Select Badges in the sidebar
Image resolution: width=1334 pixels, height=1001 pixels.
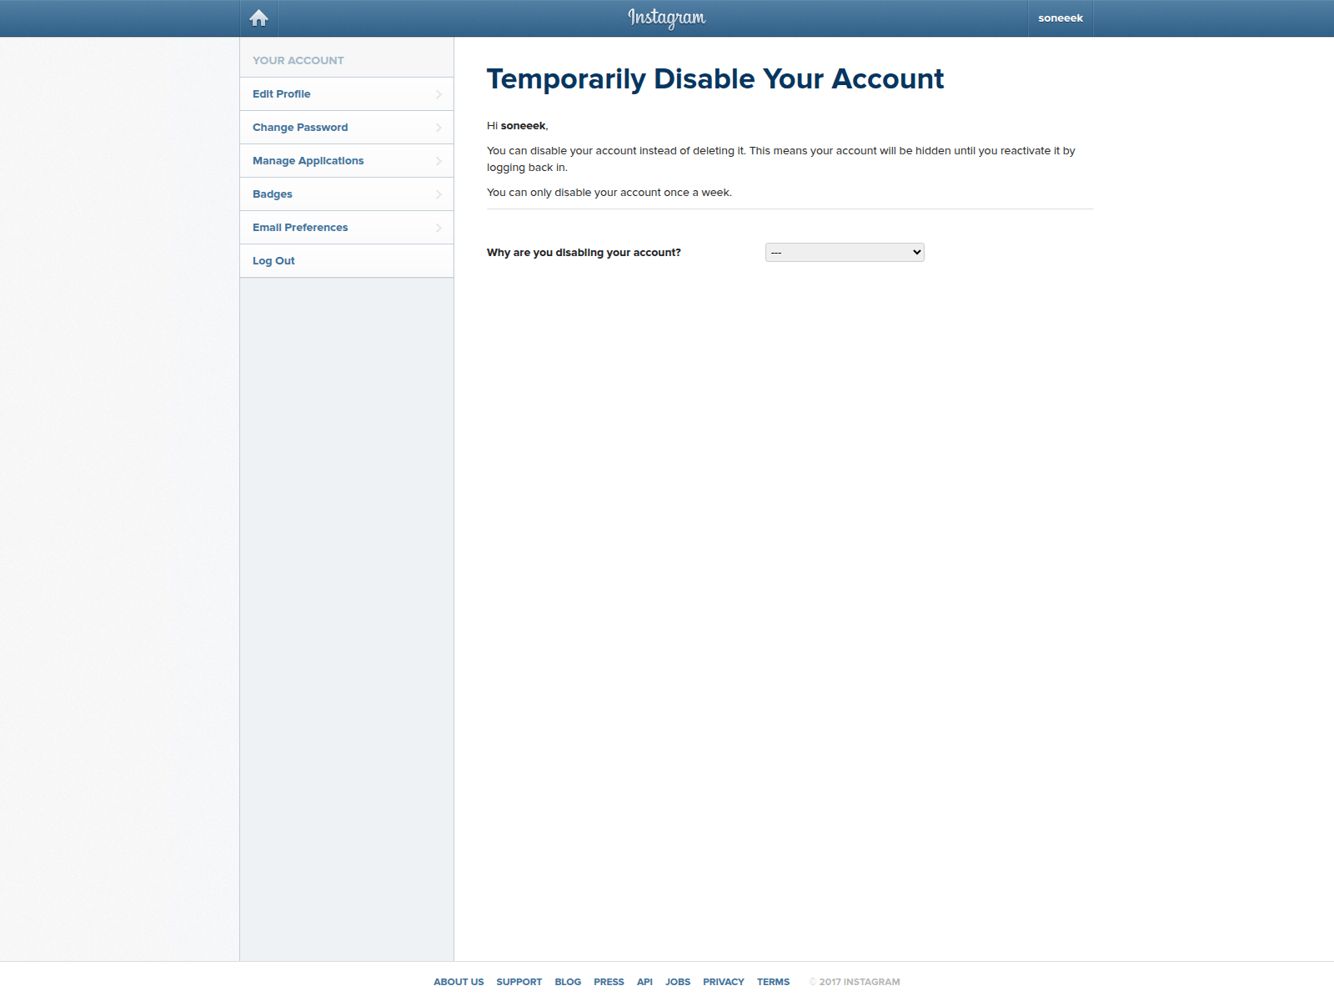pyautogui.click(x=347, y=194)
